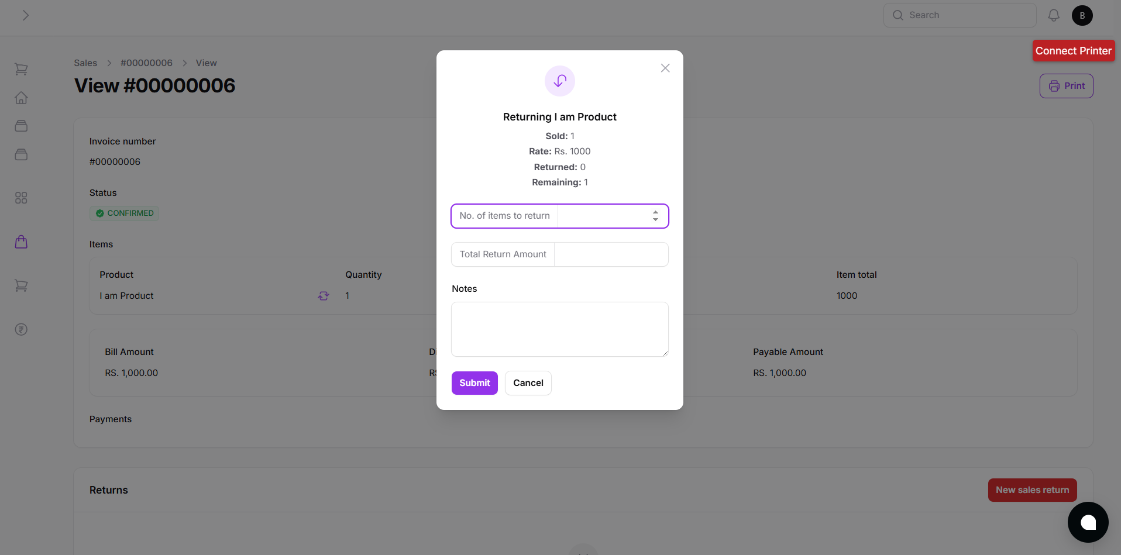Open the notifications bell icon

point(1054,15)
